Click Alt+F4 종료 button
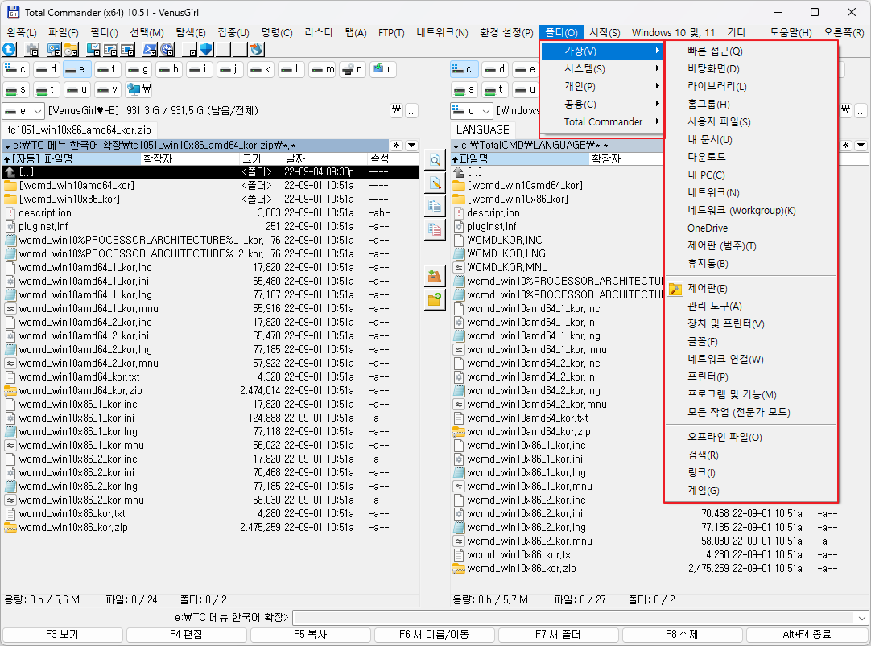 coord(807,635)
